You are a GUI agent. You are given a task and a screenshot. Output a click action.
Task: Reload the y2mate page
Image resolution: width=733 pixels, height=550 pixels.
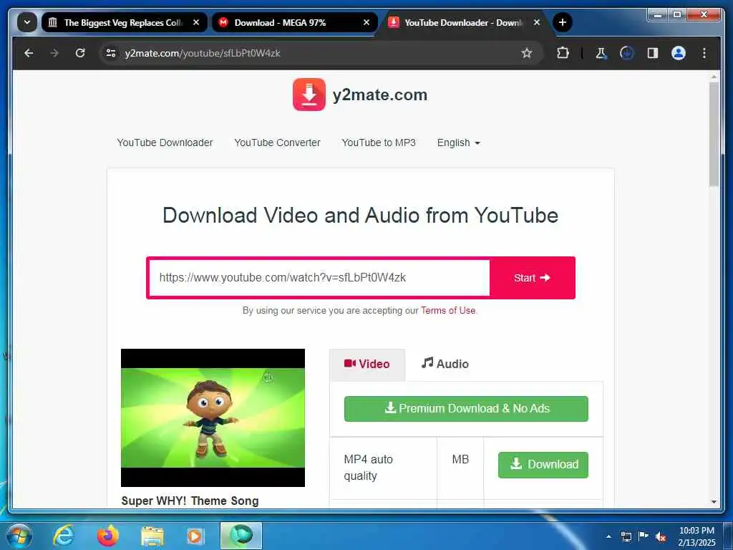(80, 53)
